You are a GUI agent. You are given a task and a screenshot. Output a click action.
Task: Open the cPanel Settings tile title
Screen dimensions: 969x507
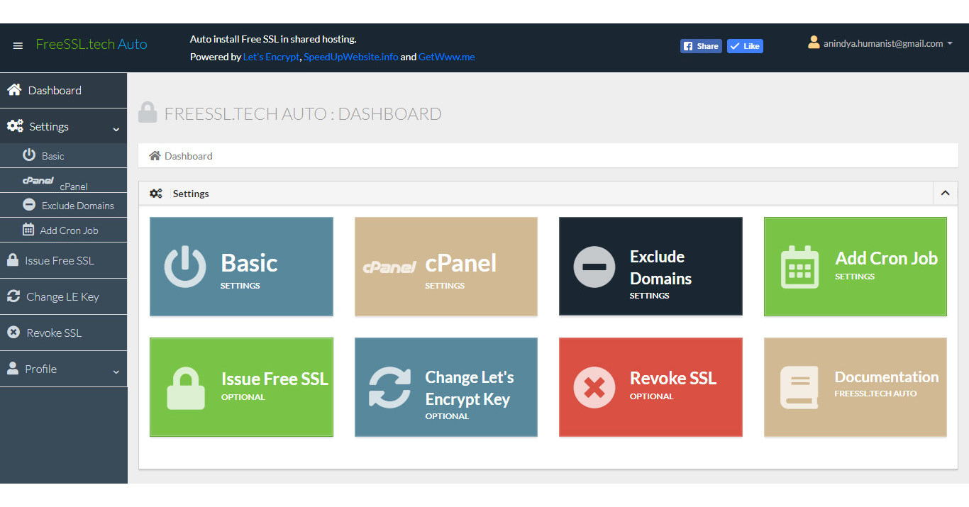click(460, 263)
